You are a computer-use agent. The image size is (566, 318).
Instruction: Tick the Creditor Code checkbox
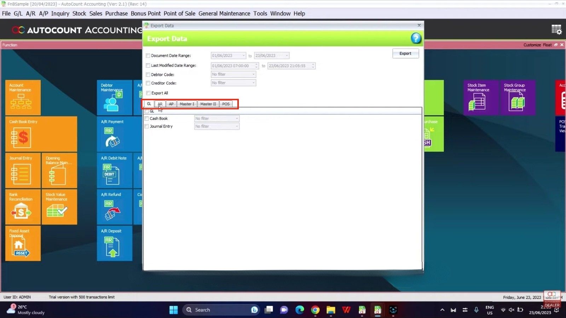pyautogui.click(x=148, y=83)
